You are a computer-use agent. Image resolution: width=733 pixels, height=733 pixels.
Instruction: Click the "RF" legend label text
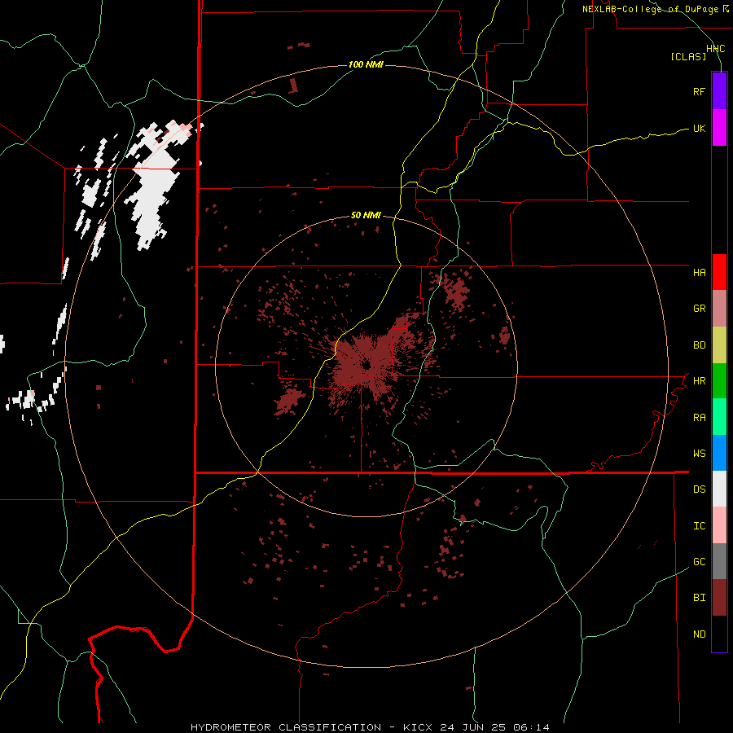pyautogui.click(x=699, y=92)
